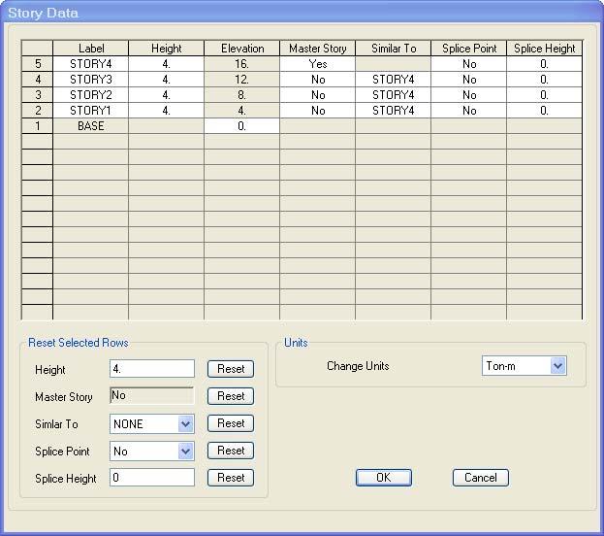This screenshot has width=604, height=536.
Task: Select row header number 1
Action: 38,126
